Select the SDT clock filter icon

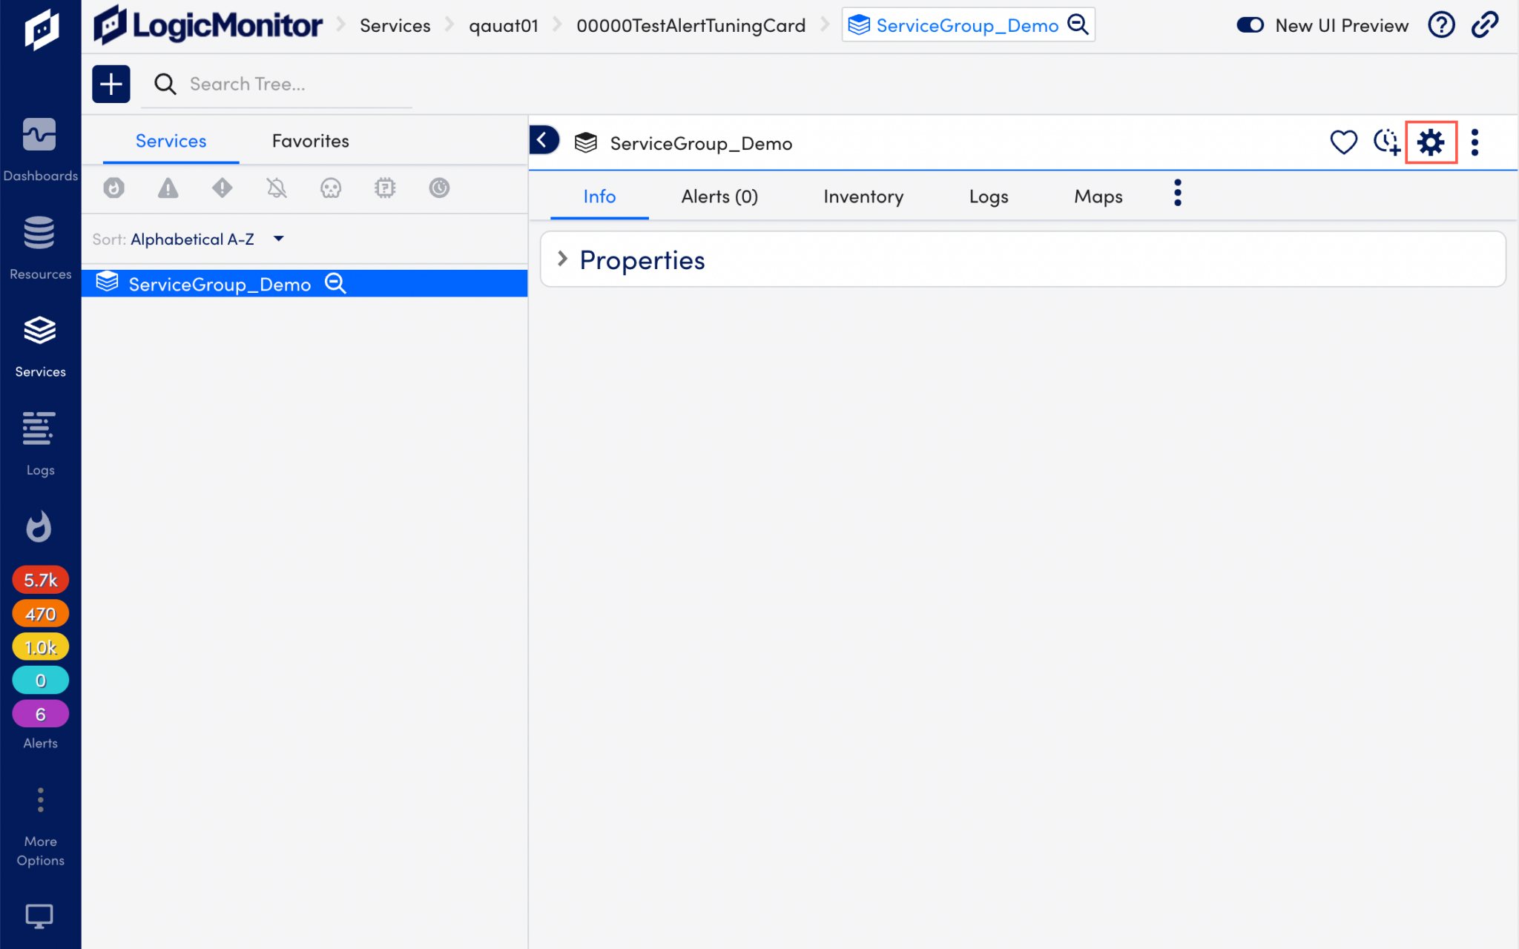point(439,188)
